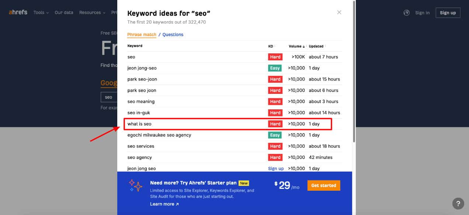Viewport: 469px width, 215px height.
Task: Expand the Resources dropdown menu
Action: click(x=92, y=13)
